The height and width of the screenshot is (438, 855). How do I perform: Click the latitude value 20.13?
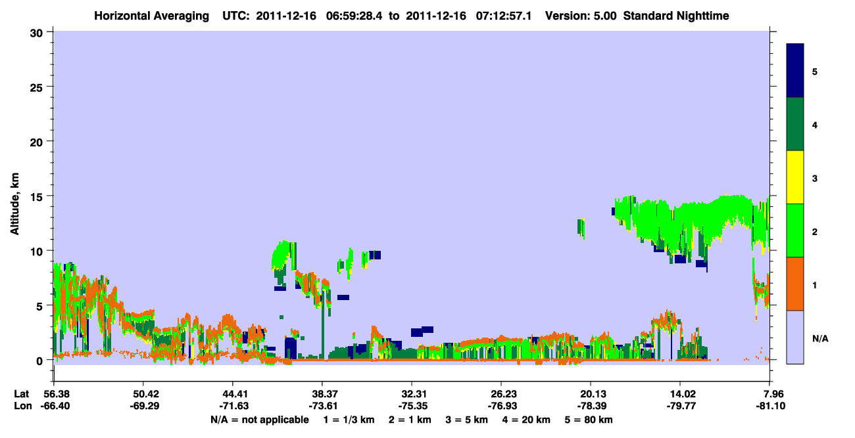pos(591,394)
